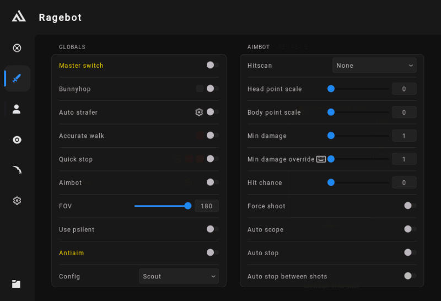The image size is (441, 301).
Task: Turn on Auto scope
Action: pos(409,229)
